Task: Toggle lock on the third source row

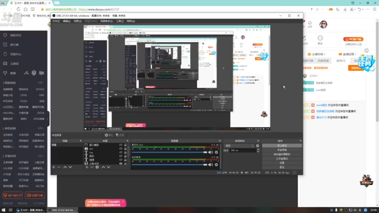Action: pyautogui.click(x=125, y=152)
